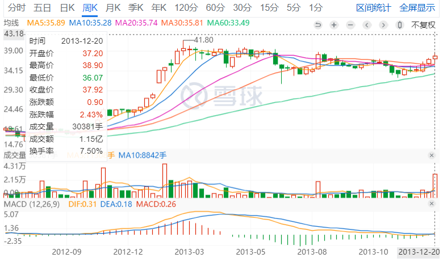This screenshot has height=262, width=443.
Task: Click the DEA:0.18 value
Action: (116, 204)
